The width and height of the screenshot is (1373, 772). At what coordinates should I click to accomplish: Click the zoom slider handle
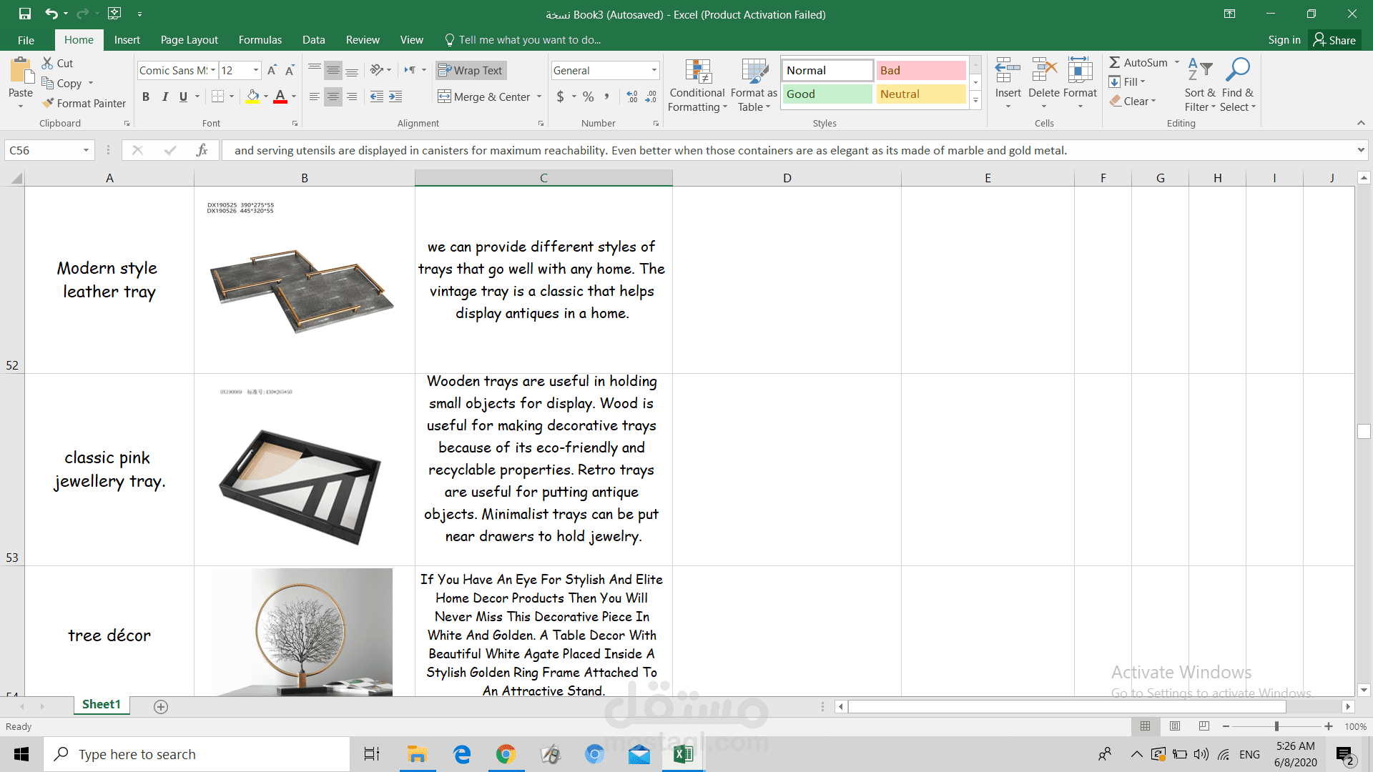pos(1276,726)
